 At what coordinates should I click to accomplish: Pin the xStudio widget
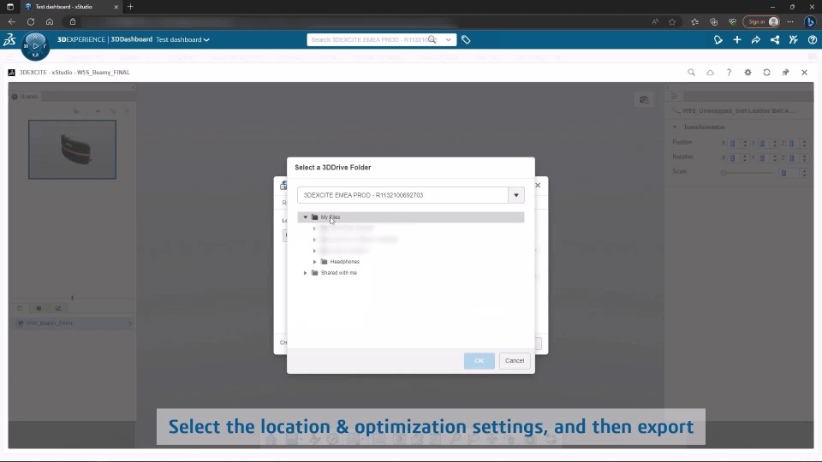(x=785, y=72)
